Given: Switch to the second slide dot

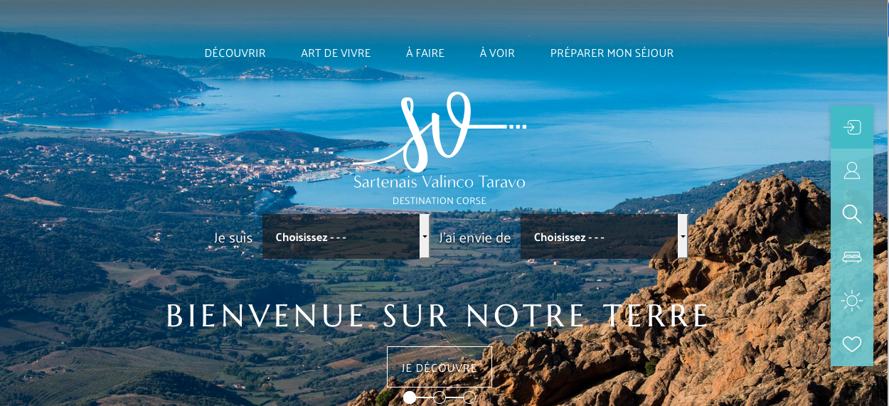Looking at the screenshot, I should (440, 397).
